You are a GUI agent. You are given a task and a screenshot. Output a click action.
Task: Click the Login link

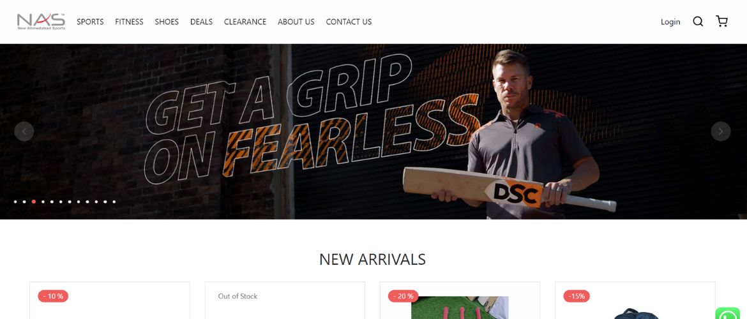tap(670, 22)
